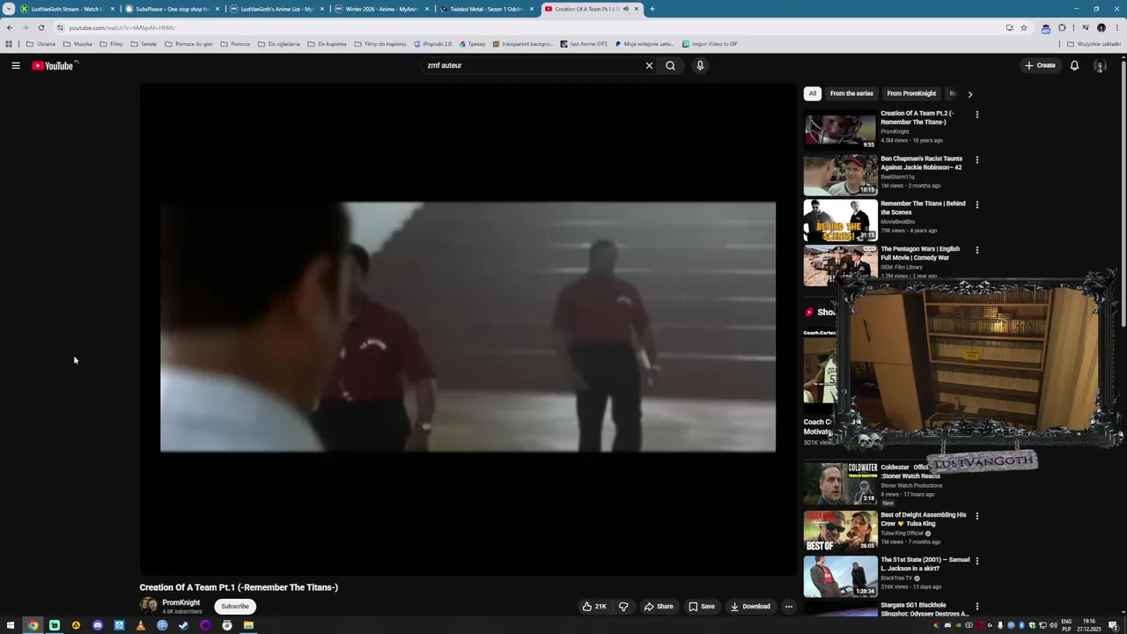Image resolution: width=1127 pixels, height=634 pixels.
Task: Open options for The 51st State video
Action: 976,561
